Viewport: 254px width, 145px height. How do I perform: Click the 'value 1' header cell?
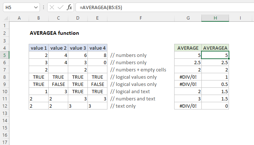(x=38, y=48)
